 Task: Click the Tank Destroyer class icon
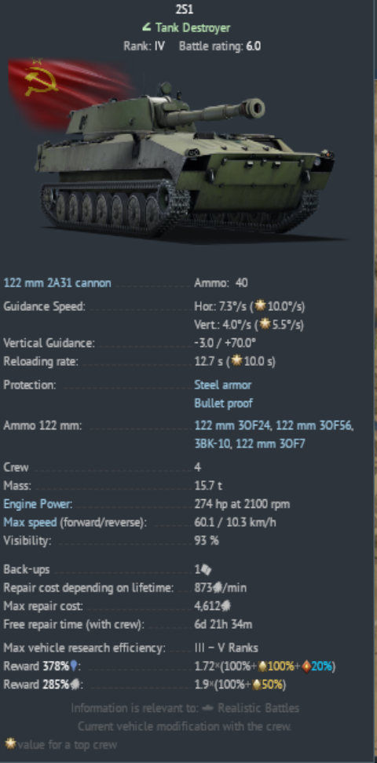[x=146, y=27]
